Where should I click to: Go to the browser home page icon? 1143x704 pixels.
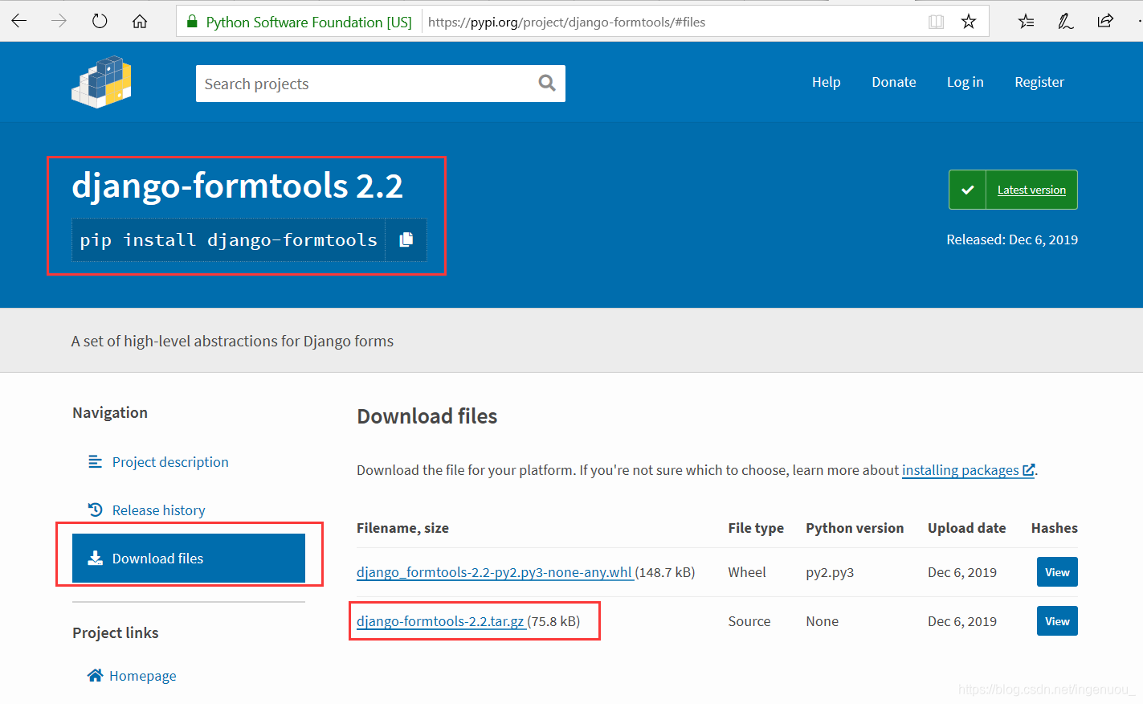pyautogui.click(x=140, y=22)
